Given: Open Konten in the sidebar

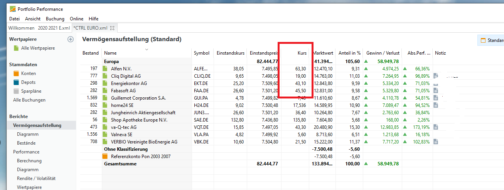Looking at the screenshot, I should [x=29, y=73].
